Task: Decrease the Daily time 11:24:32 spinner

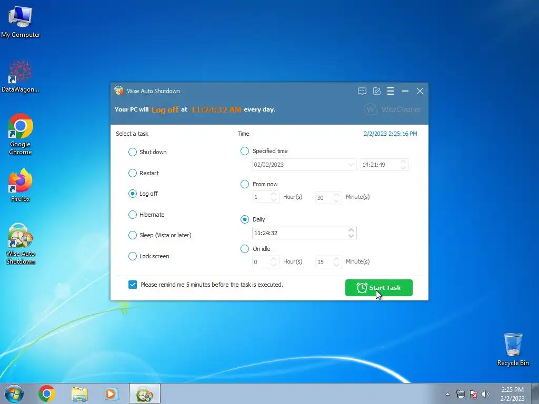Action: click(x=351, y=236)
